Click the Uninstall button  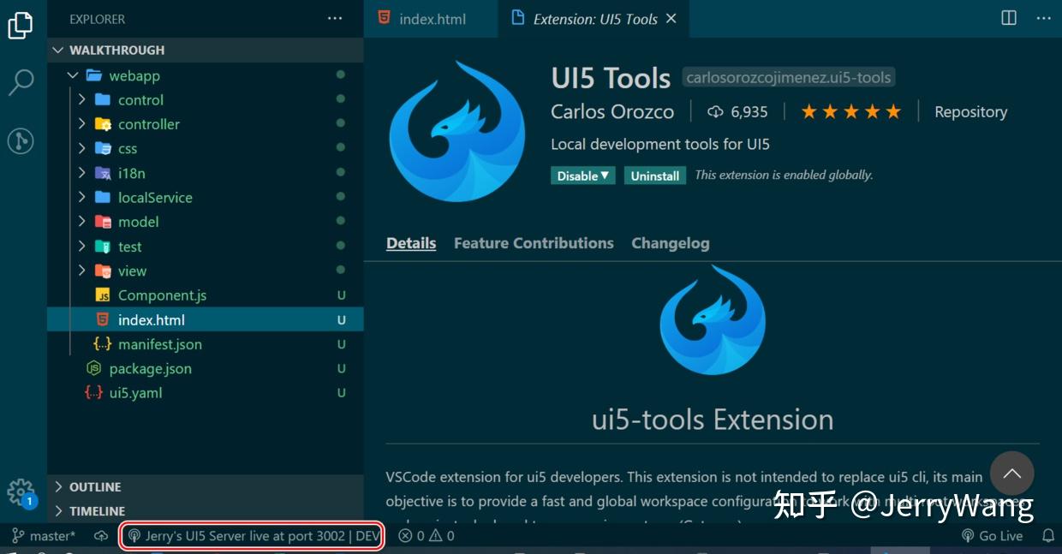pos(655,176)
